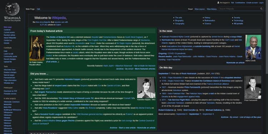Click Start a new article link
This screenshot has width=268, height=134.
[127, 128]
